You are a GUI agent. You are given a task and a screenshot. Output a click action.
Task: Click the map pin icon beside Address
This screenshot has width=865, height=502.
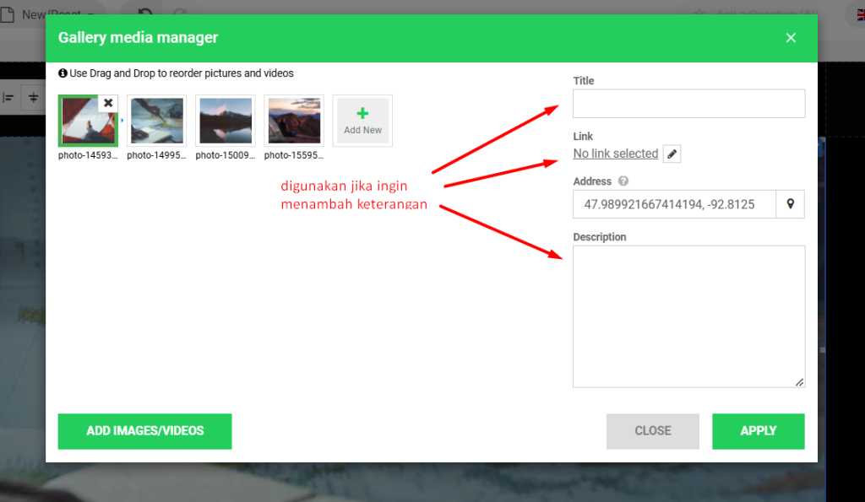791,204
